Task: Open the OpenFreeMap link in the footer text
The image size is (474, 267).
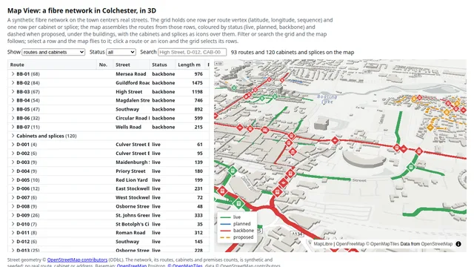Action: pos(132,266)
